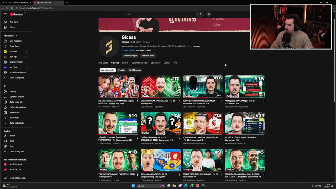Select the İlk yüklenenler filter chip
The image size is (336, 189).
(135, 70)
